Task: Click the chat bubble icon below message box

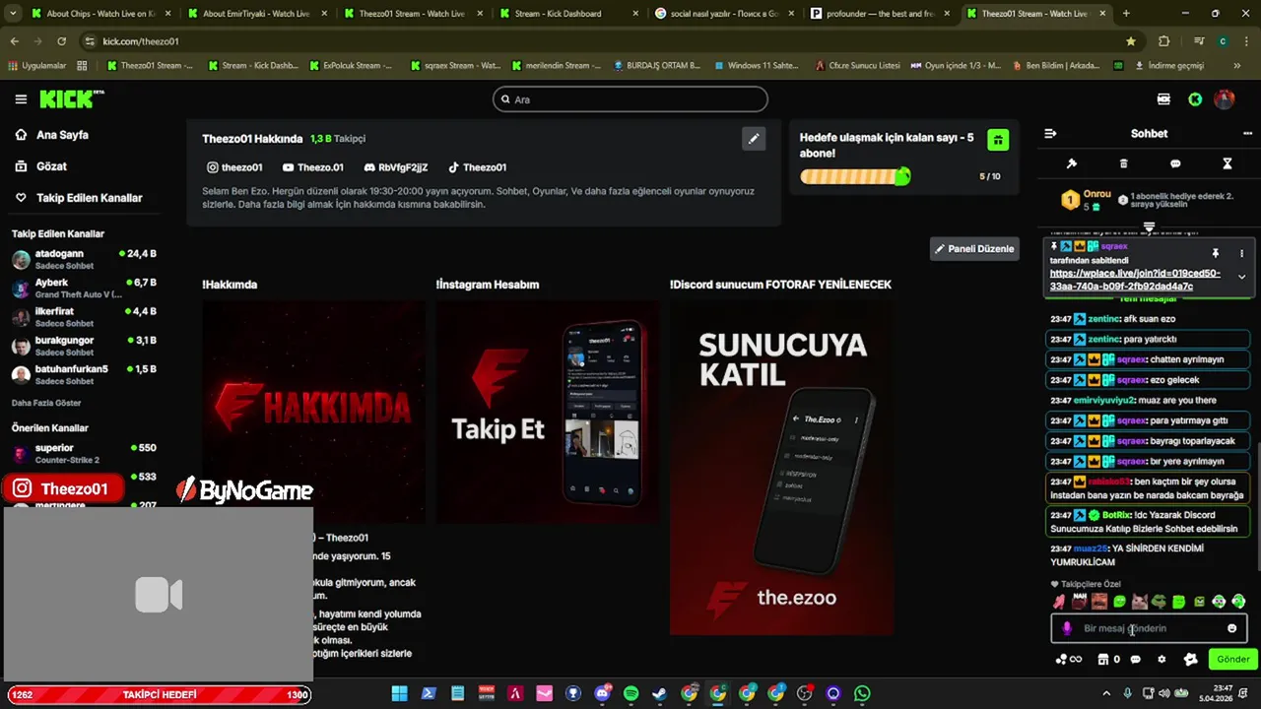Action: pyautogui.click(x=1135, y=660)
